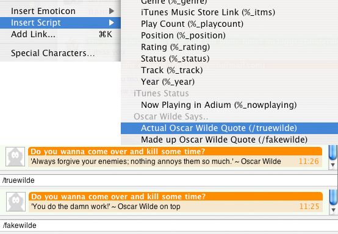The width and height of the screenshot is (338, 234).
Task: Click the scrollbar down arrow of the 11:25 chat
Action: click(x=334, y=210)
